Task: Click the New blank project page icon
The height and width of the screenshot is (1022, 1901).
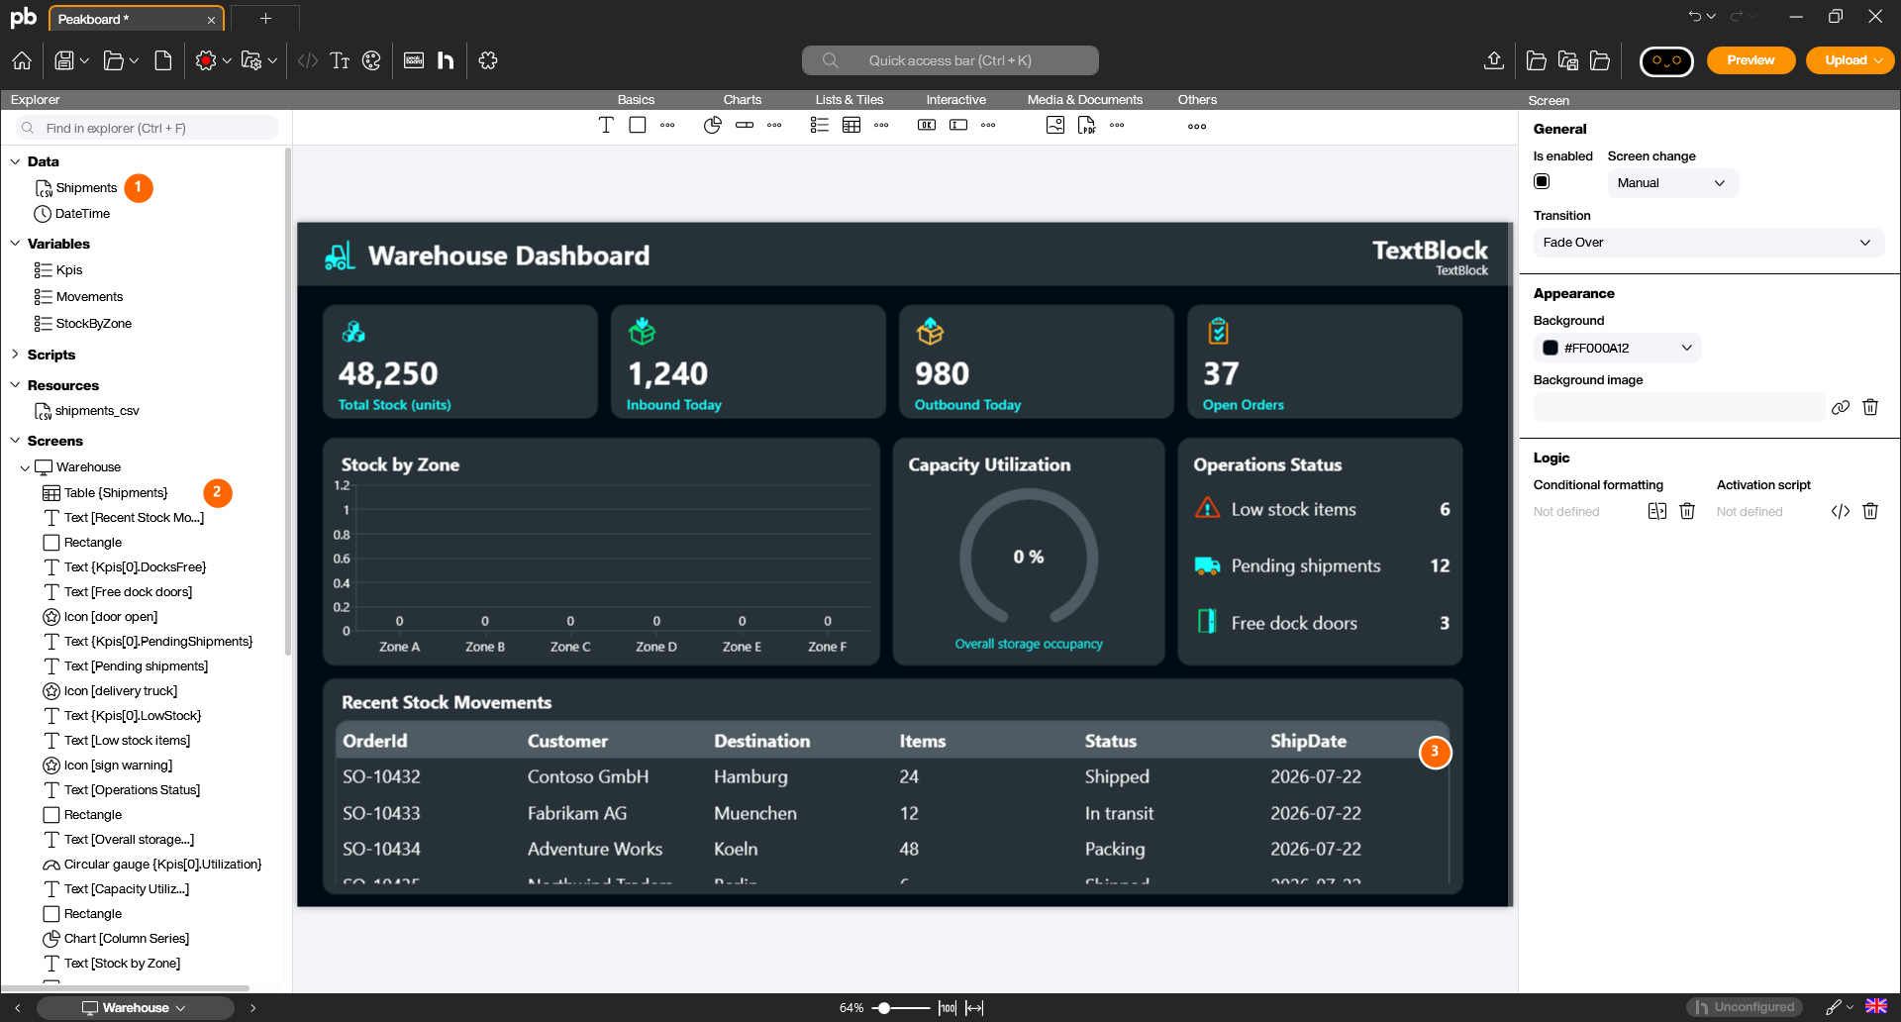Action: tap(163, 60)
